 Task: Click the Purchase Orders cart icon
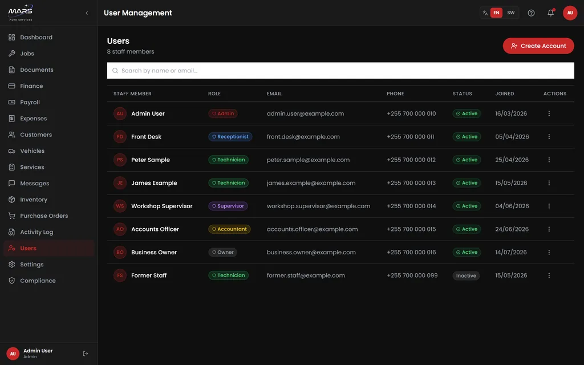click(12, 216)
